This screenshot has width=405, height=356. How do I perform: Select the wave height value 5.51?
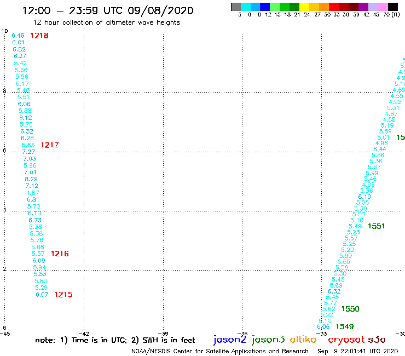coord(23,97)
